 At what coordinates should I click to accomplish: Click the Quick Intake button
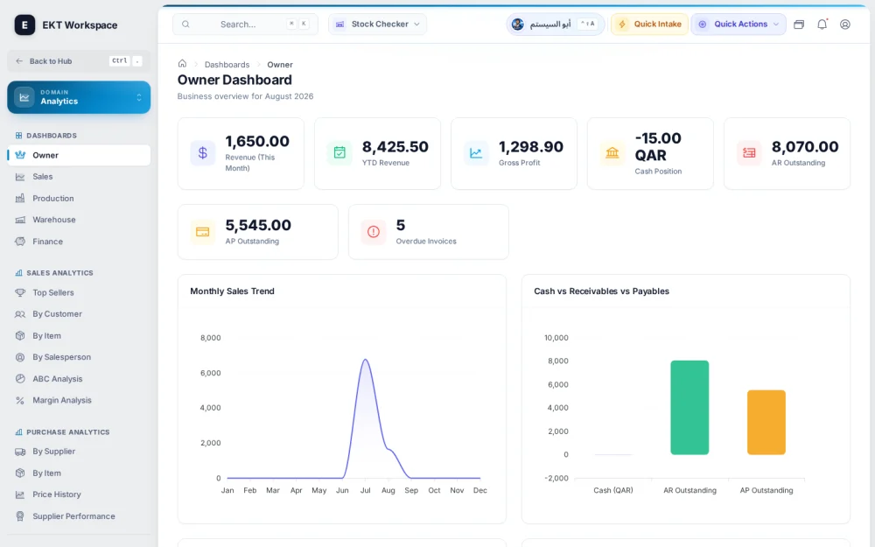649,24
